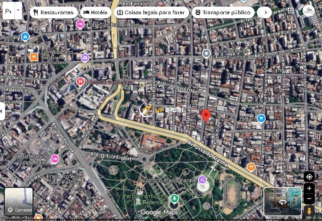Select the Hospital Santa Casa marker
The image size is (322, 221).
click(x=80, y=81)
